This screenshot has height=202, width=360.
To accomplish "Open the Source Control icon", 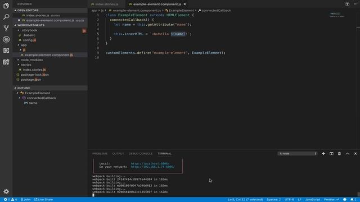I will [6, 28].
